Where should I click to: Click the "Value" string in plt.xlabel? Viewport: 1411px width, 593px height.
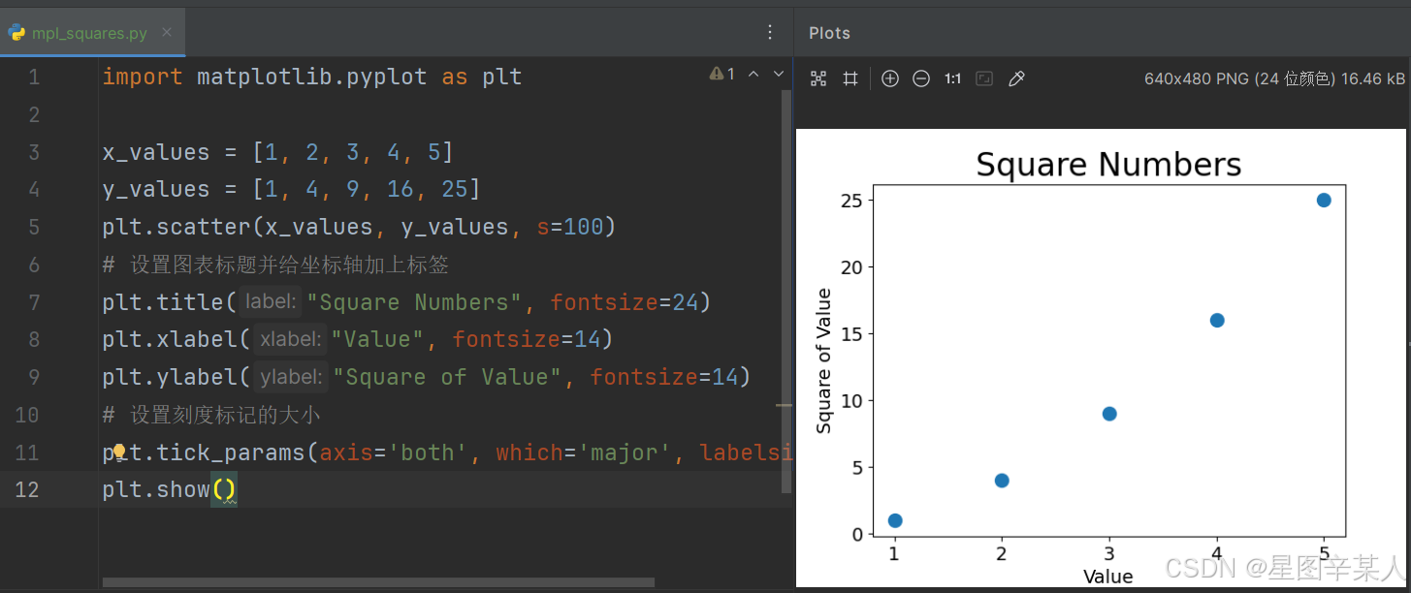point(378,339)
